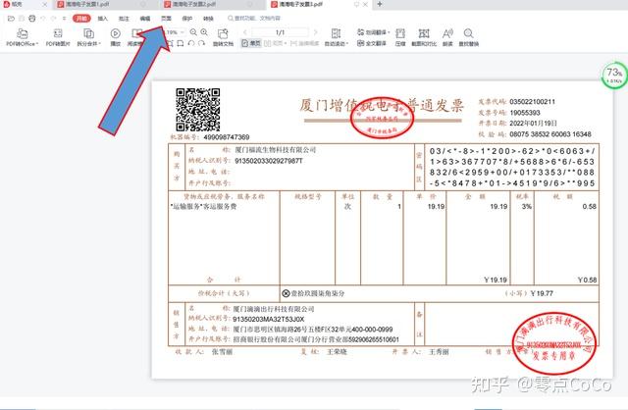Open the PDF转图片 export tool
628x410 pixels.
click(x=58, y=37)
